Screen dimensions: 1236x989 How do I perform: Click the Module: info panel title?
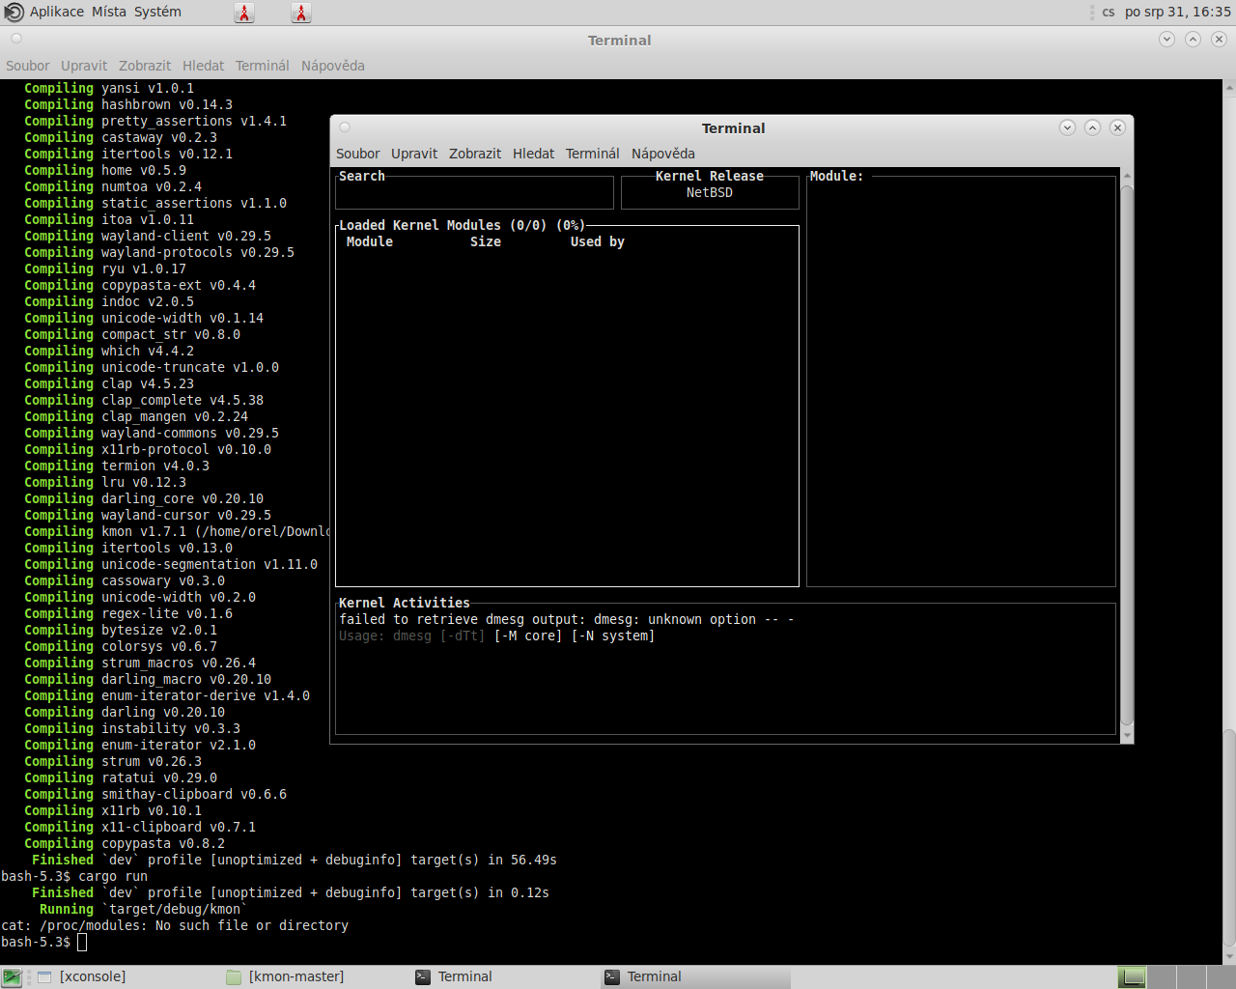[836, 176]
